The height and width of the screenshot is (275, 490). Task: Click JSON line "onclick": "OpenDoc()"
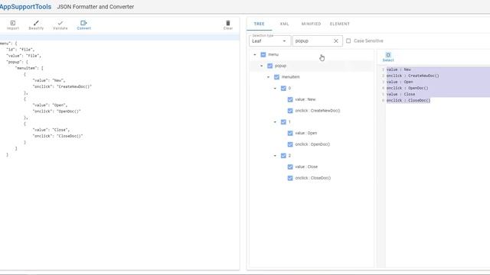(57, 112)
